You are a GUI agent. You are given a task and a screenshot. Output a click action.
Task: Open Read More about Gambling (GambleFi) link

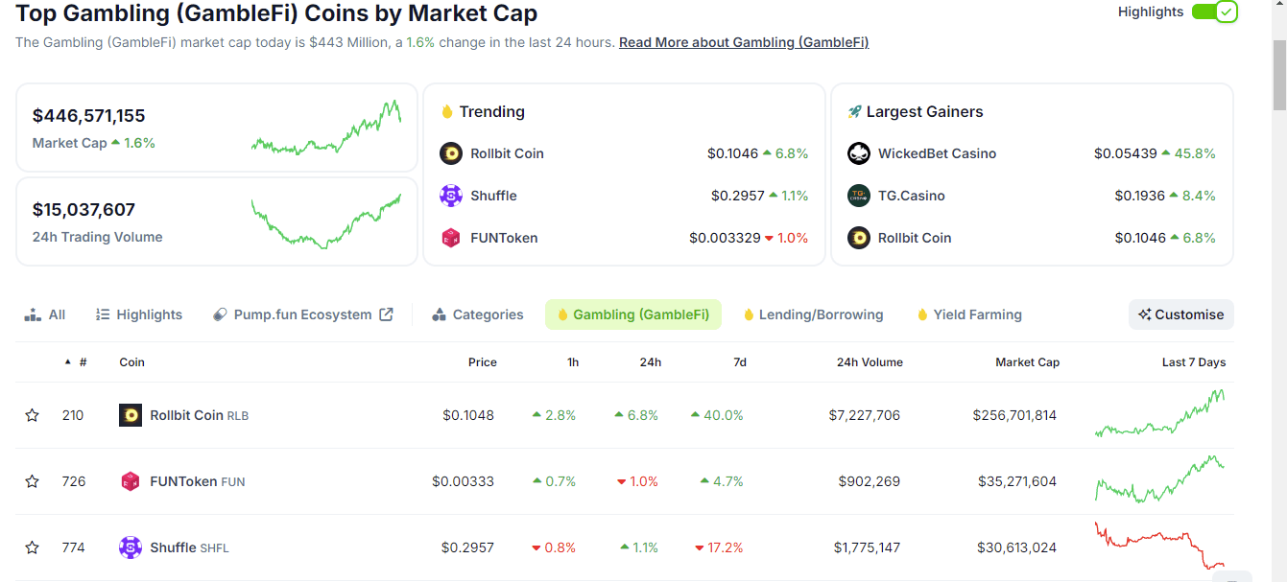point(744,42)
